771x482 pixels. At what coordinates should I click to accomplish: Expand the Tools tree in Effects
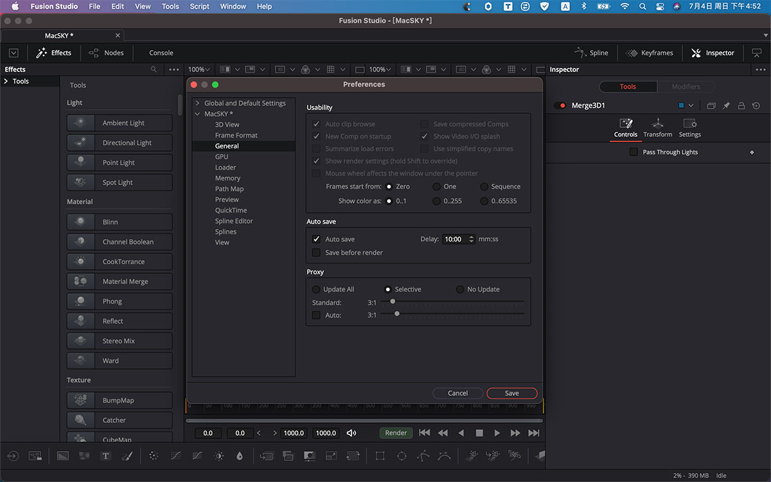6,81
